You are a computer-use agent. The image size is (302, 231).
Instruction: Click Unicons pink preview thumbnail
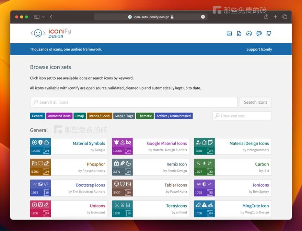coord(40,209)
